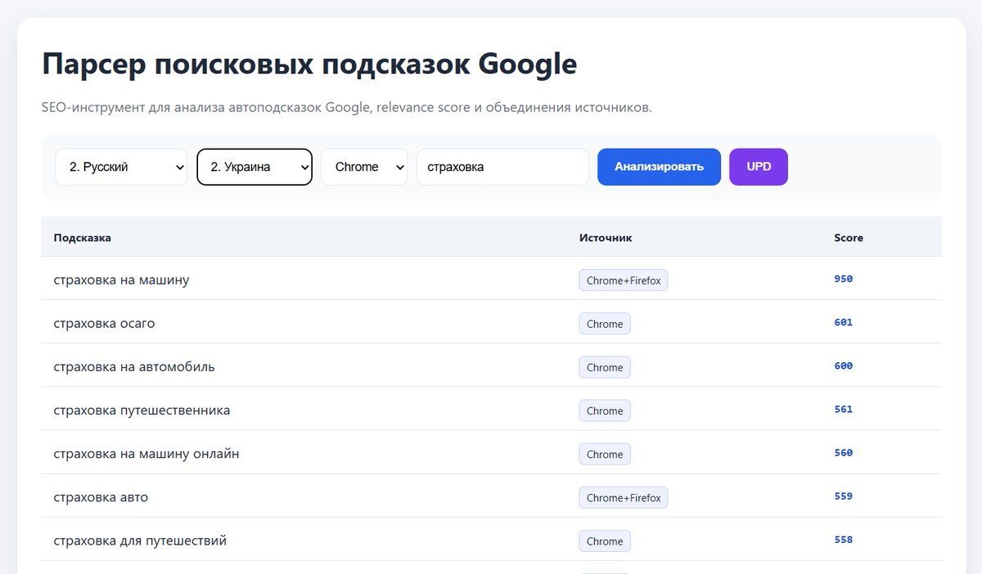This screenshot has height=574, width=982.
Task: Click the score value 560
Action: point(844,452)
